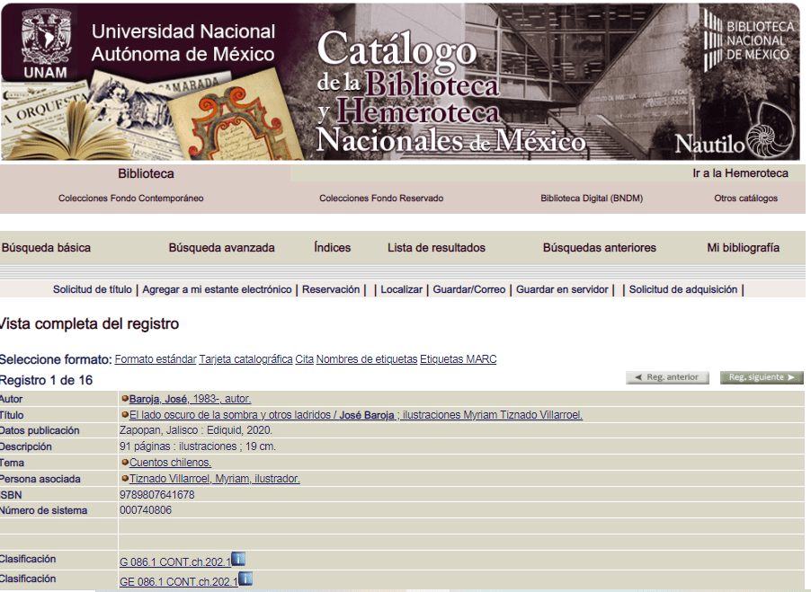Open info icon for GE 086.1 classification
Image resolution: width=811 pixels, height=592 pixels.
click(x=245, y=579)
